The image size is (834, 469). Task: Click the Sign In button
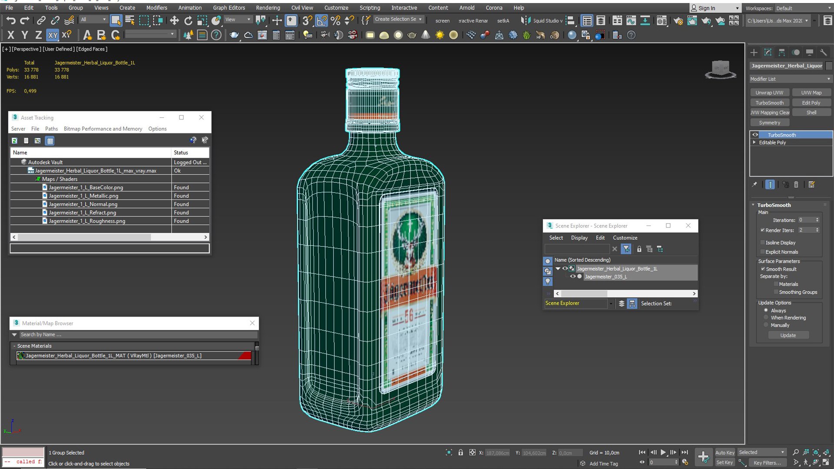[x=715, y=8]
